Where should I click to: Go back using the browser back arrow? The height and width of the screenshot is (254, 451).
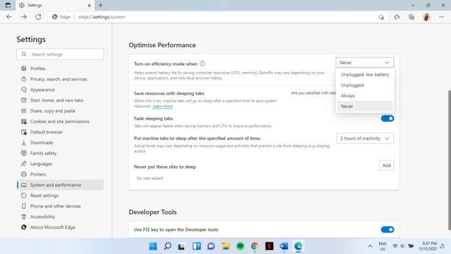click(9, 17)
